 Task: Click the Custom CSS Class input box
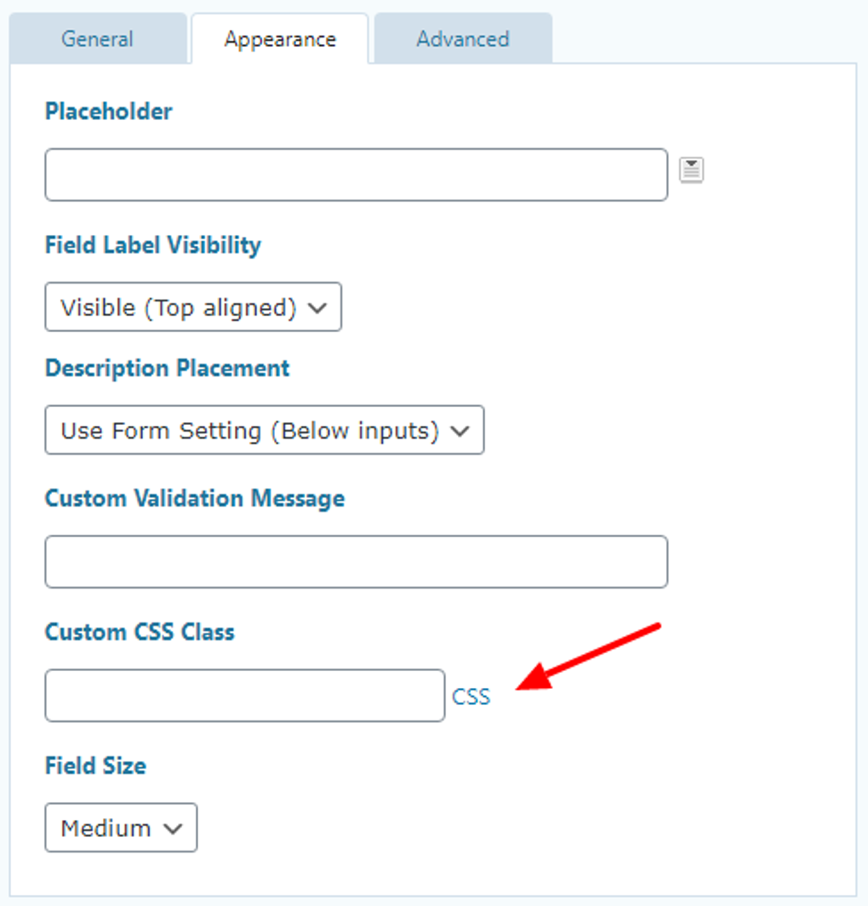point(244,696)
